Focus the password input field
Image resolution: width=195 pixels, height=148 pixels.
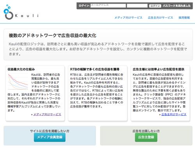pos(137,6)
